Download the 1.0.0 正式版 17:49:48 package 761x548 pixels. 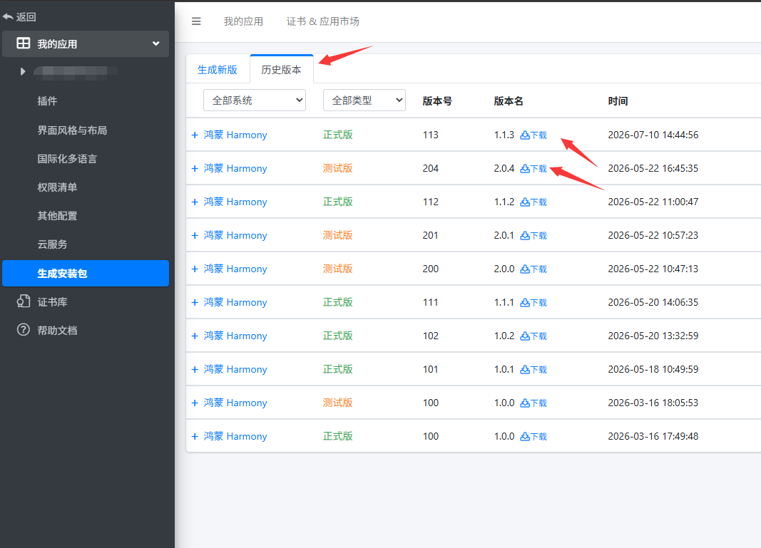533,436
